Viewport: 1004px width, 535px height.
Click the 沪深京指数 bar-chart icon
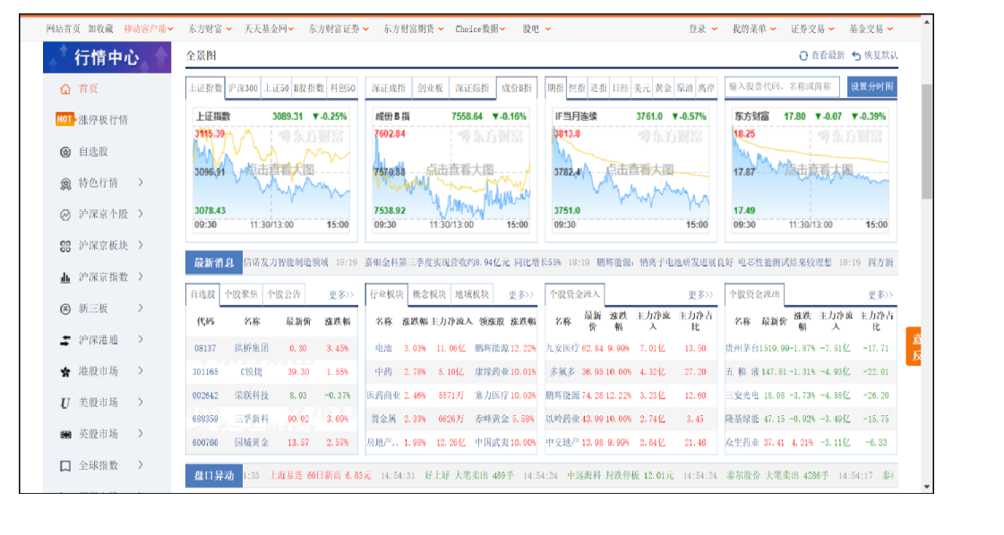65,277
